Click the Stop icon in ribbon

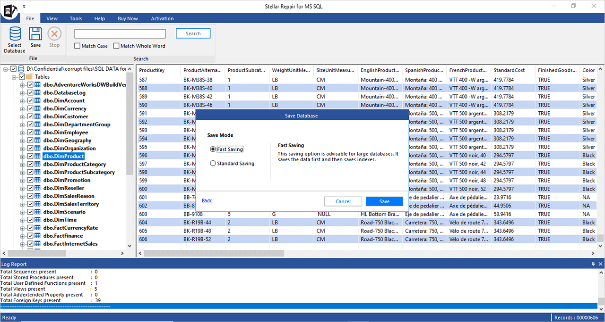pos(54,34)
